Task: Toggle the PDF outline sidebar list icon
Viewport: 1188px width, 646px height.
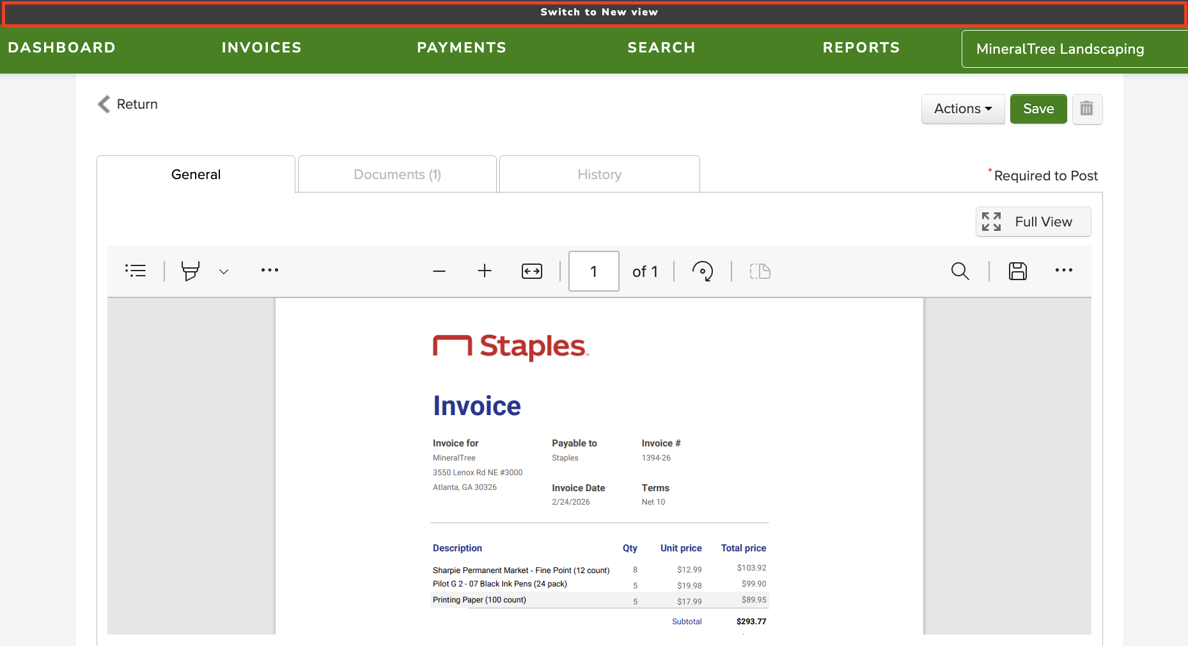Action: 136,271
